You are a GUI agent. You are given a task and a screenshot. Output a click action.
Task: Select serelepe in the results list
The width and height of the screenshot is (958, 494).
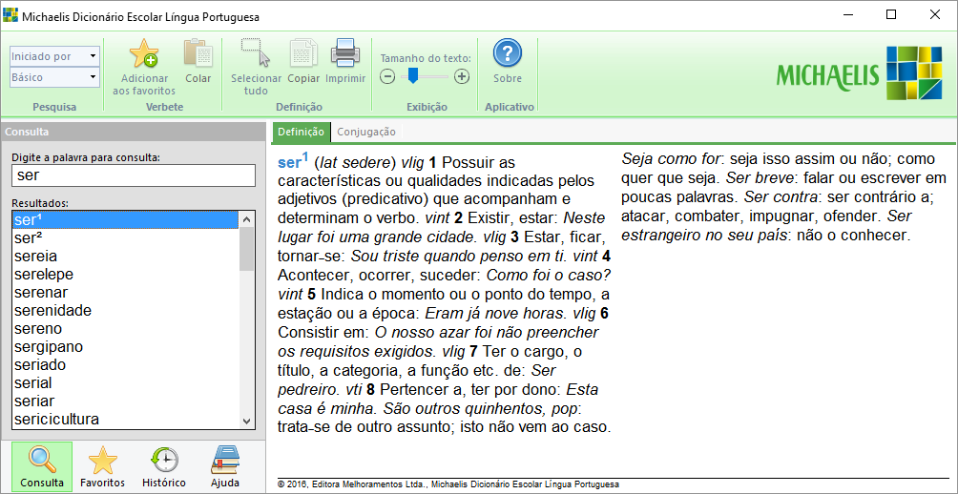(x=125, y=274)
